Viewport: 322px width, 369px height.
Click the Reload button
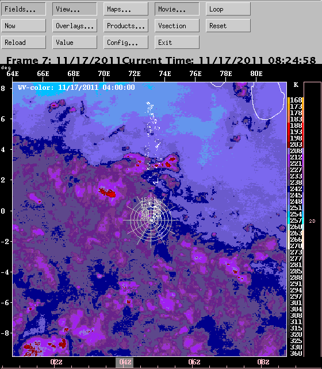point(24,43)
